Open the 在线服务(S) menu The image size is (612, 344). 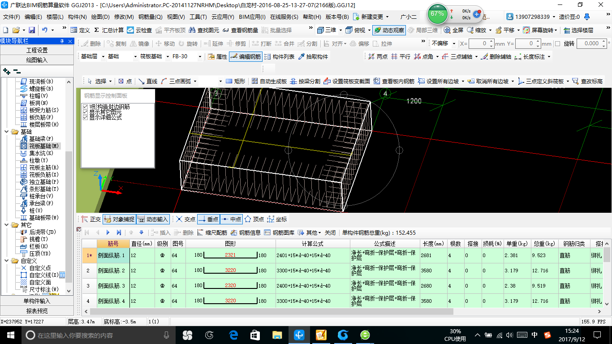point(284,17)
